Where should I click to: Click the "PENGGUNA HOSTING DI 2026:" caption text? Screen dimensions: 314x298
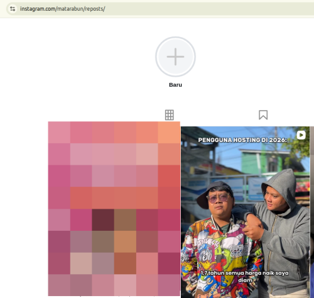[x=242, y=140]
